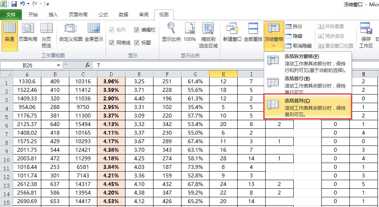The width and height of the screenshot is (379, 207).
Task: Click the Redo arrow icon
Action: click(35, 4)
